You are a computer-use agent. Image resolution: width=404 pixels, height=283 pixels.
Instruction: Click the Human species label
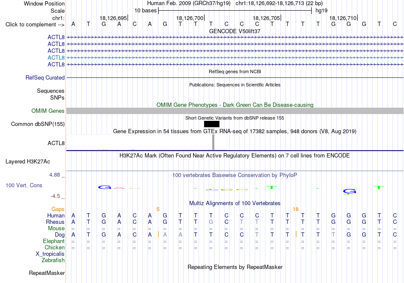click(56, 215)
